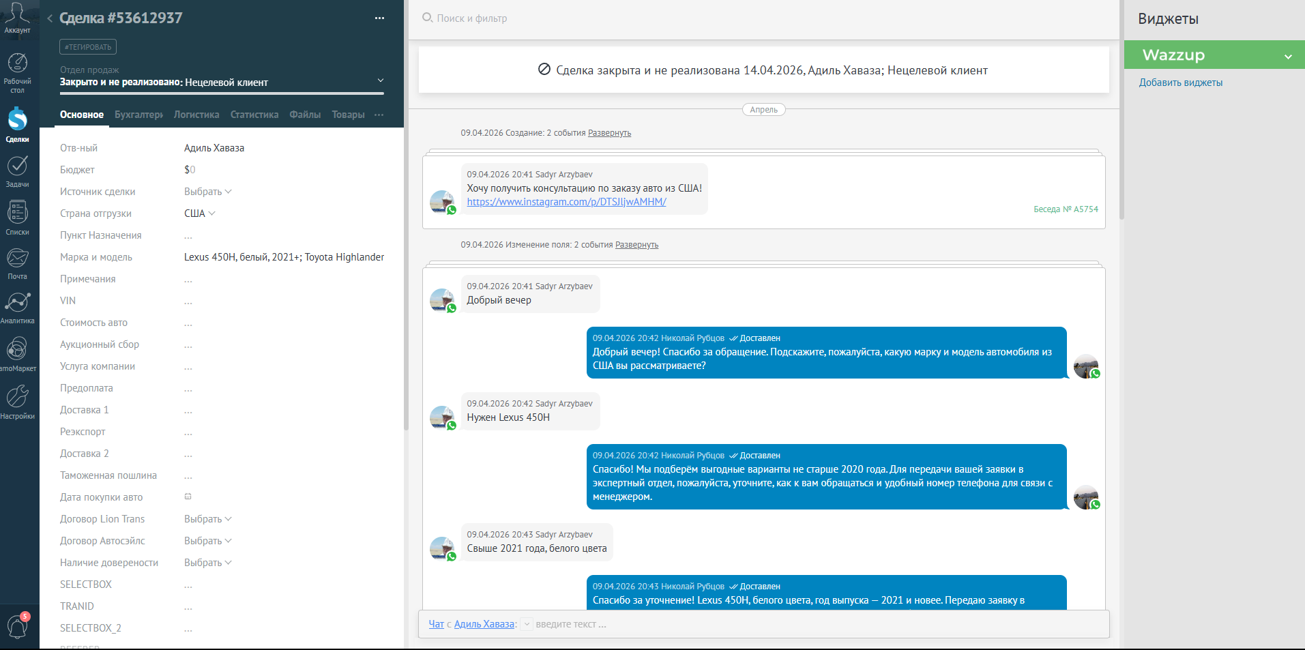Click the Апрель month marker
Viewport: 1305px width, 650px height.
(x=763, y=110)
